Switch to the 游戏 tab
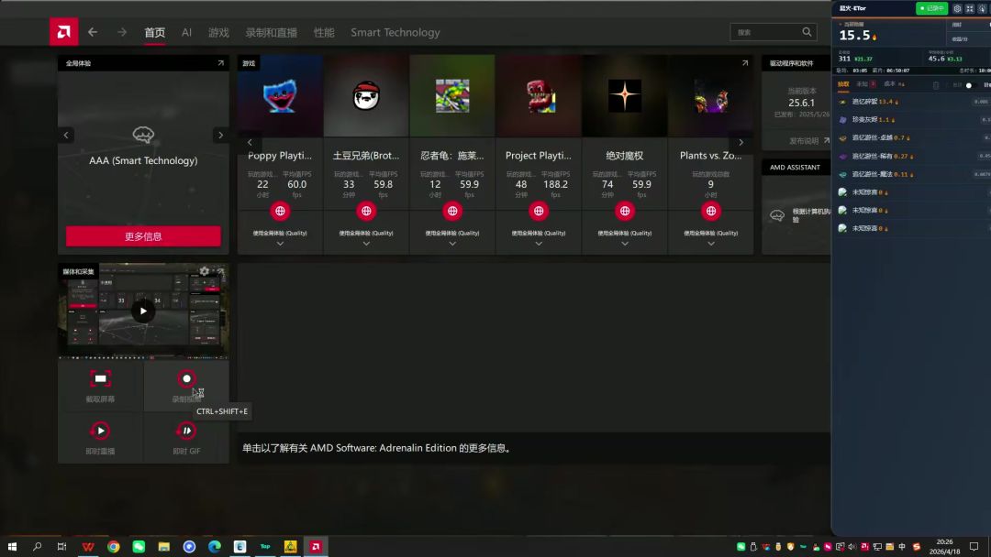This screenshot has height=557, width=991. click(x=218, y=32)
